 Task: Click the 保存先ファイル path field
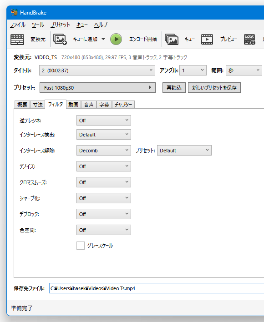coord(157,288)
